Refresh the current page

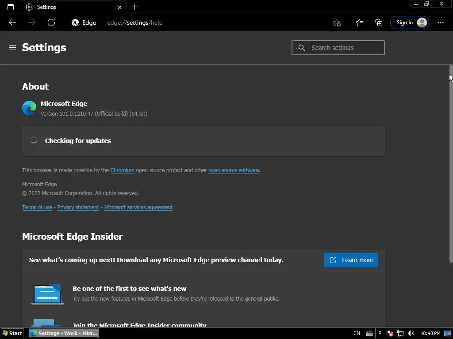(x=51, y=23)
